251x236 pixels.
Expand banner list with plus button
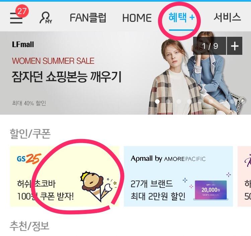[235, 46]
